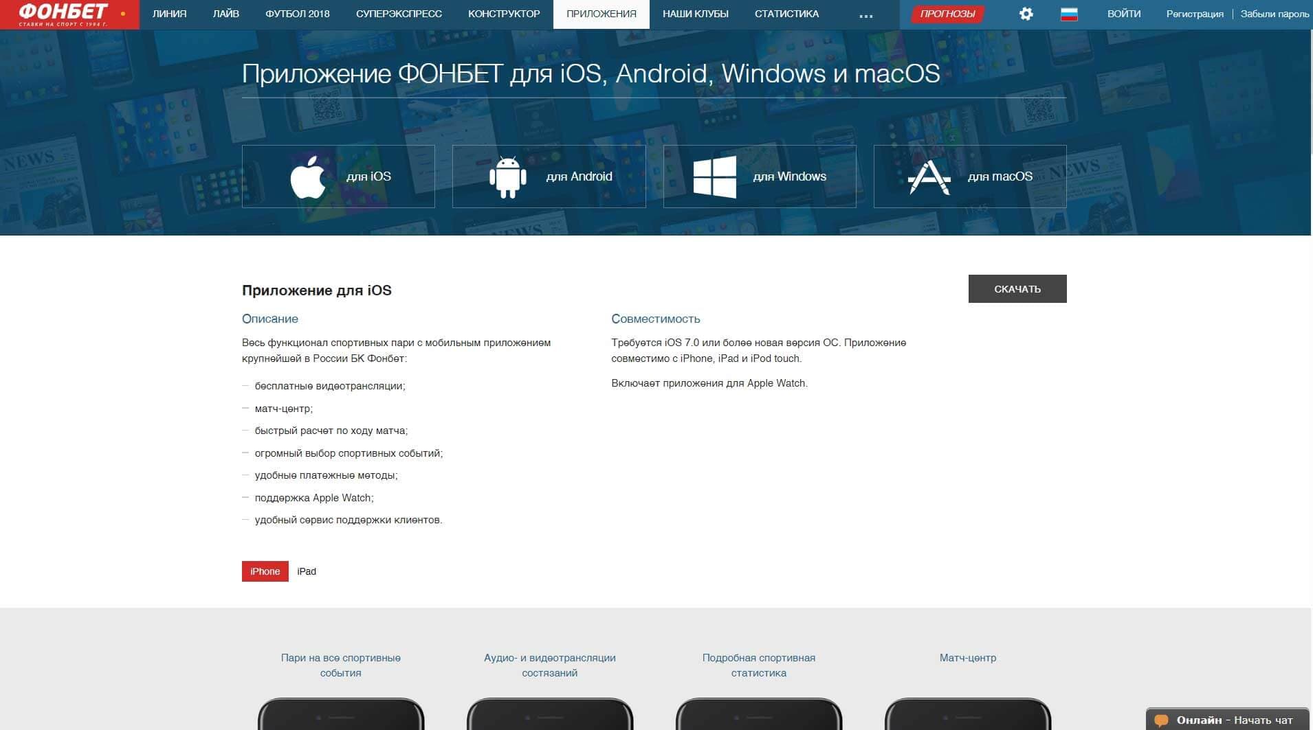The height and width of the screenshot is (730, 1313).
Task: Click 'бесплатные видеотрансляции' list item
Action: pyautogui.click(x=330, y=386)
